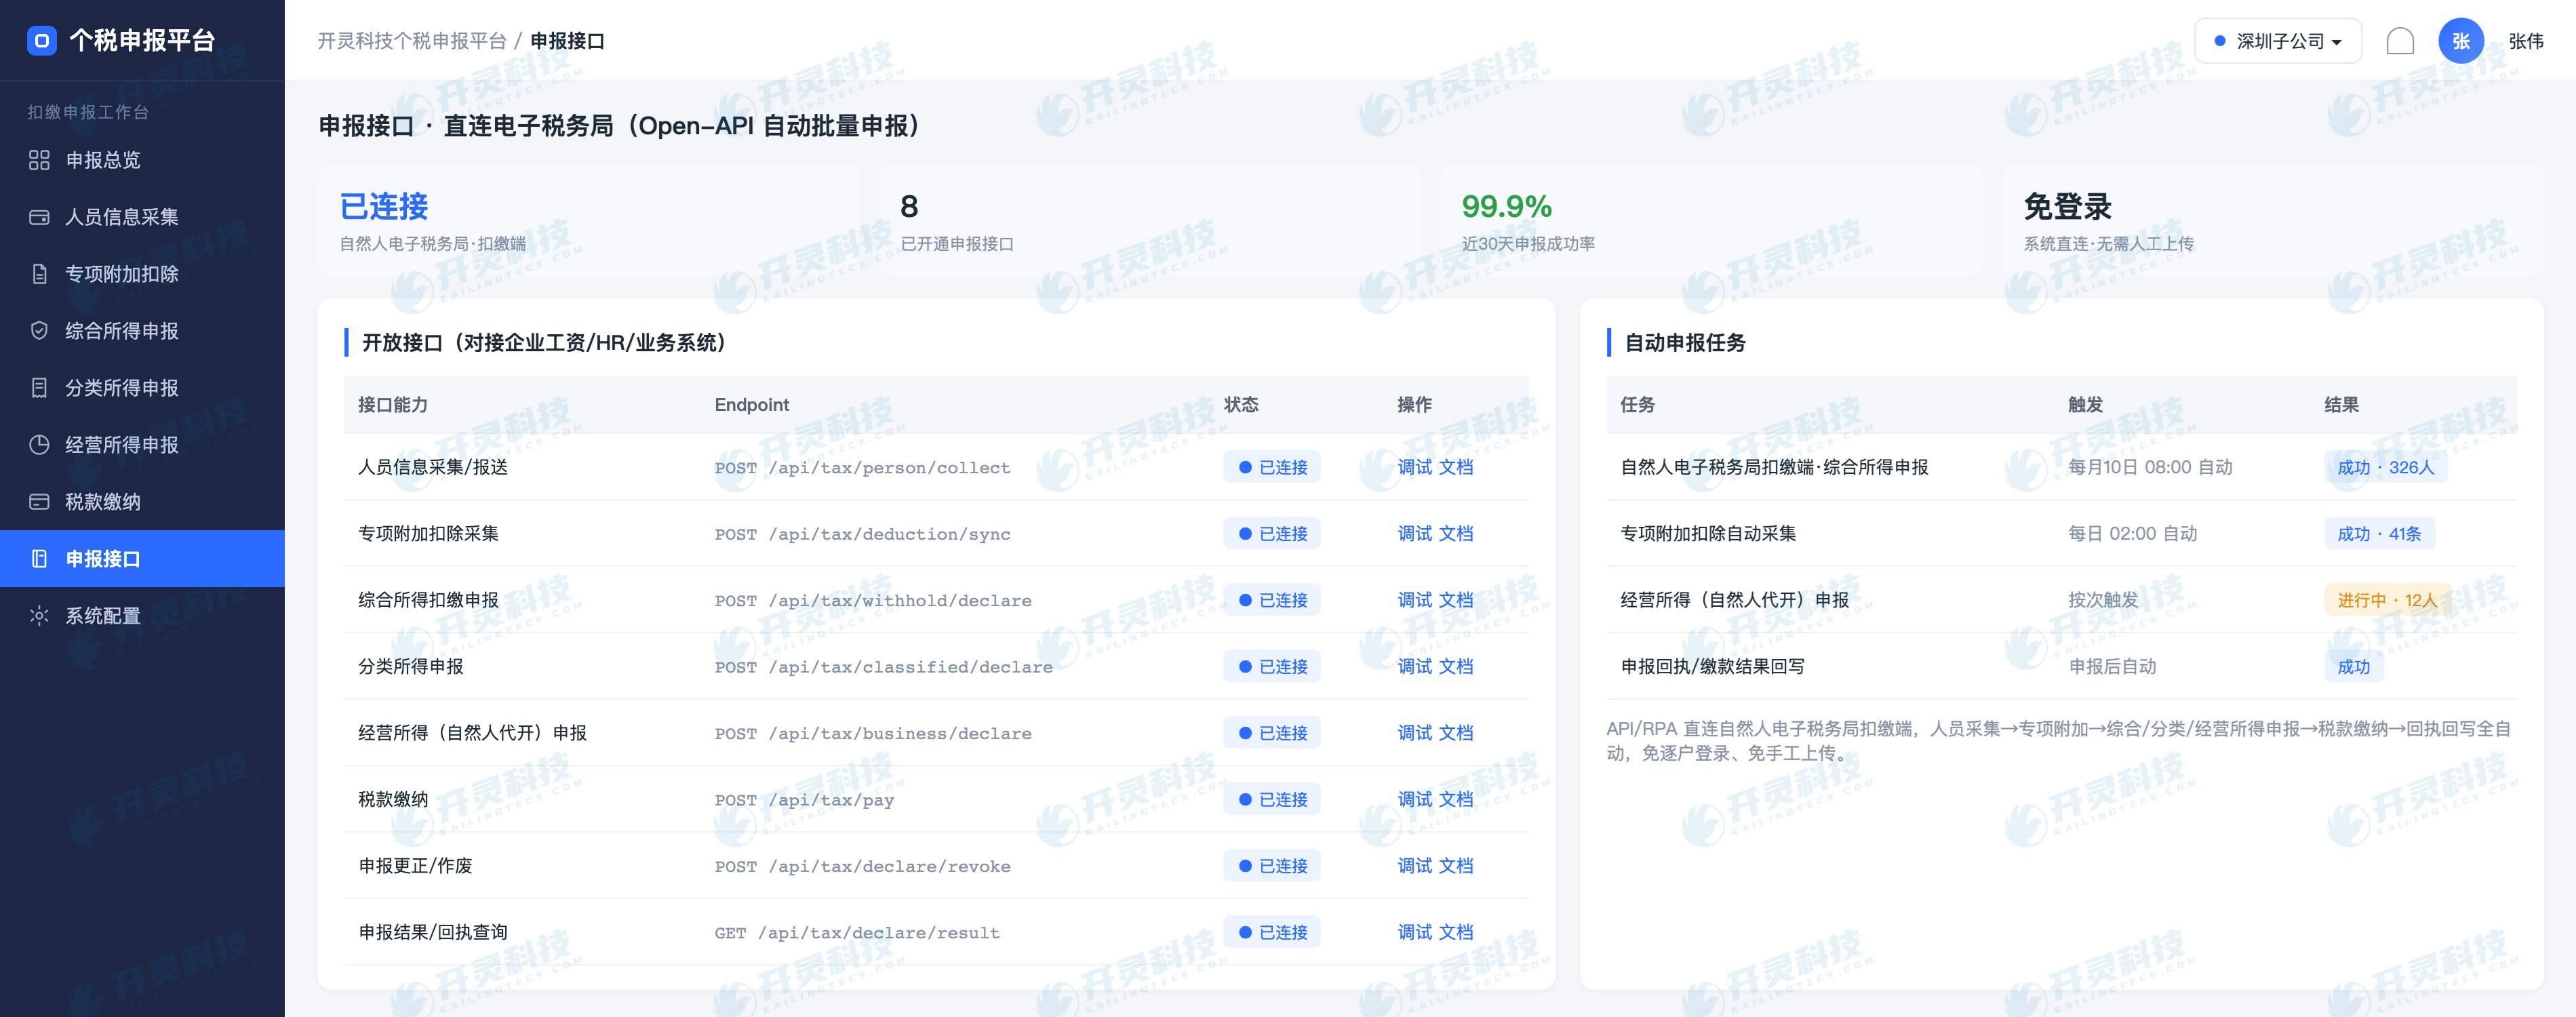Click 调试 for 专项附加扣除采集 row

[x=1414, y=534]
